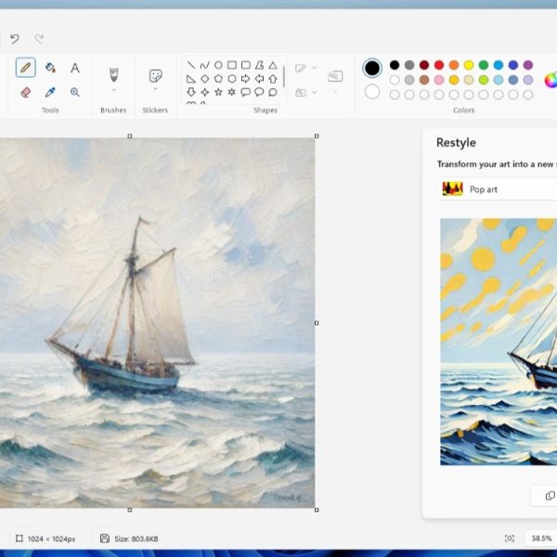This screenshot has height=557, width=557.
Task: Open the zoom percentage box showing 58.5%
Action: [x=540, y=538]
